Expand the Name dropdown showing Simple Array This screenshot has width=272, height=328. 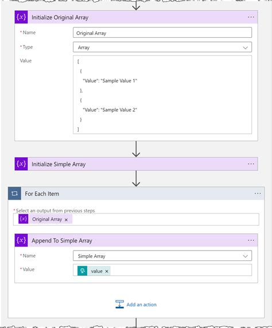[162, 256]
